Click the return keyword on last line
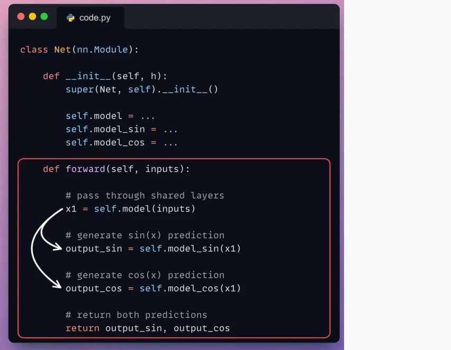This screenshot has width=451, height=350. tap(83, 328)
